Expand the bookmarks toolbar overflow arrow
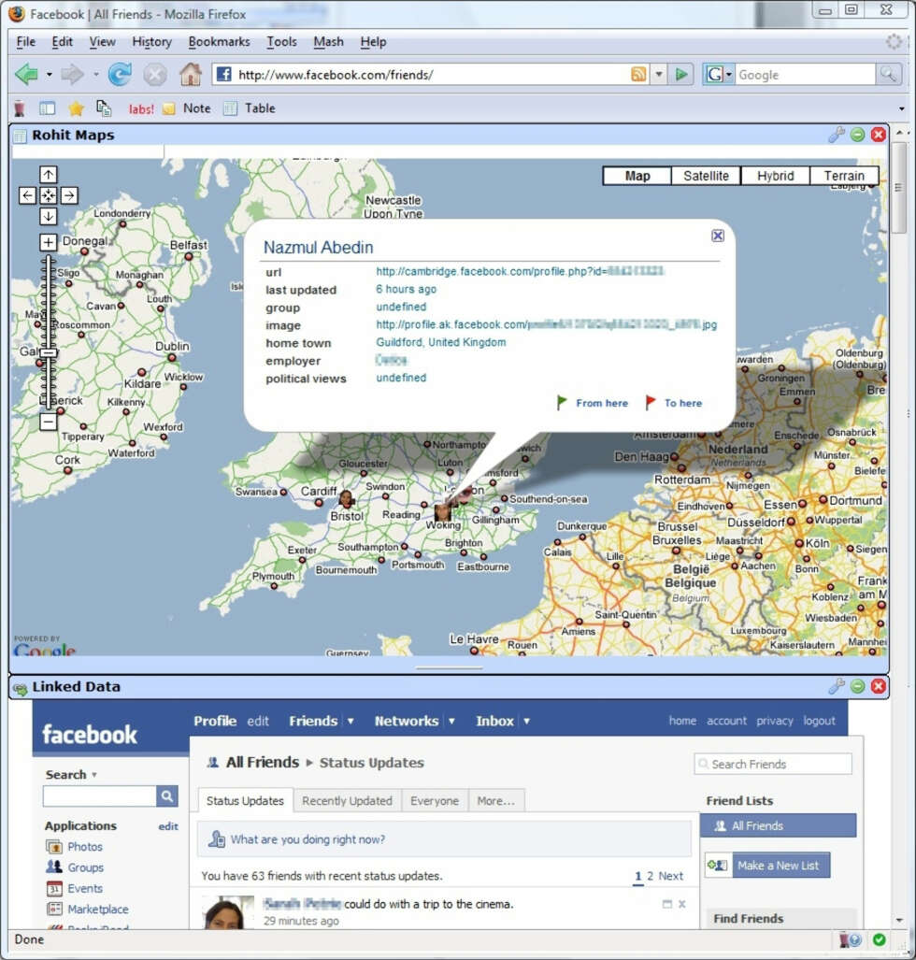 tap(901, 109)
